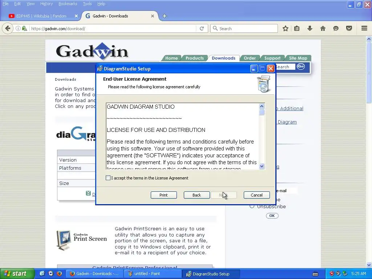Viewport: 372px width, 279px height.
Task: Open the Firefox hamburger menu
Action: coord(364,28)
